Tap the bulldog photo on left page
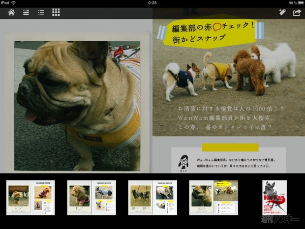Viewport: 305px width, 229px height. click(77, 106)
